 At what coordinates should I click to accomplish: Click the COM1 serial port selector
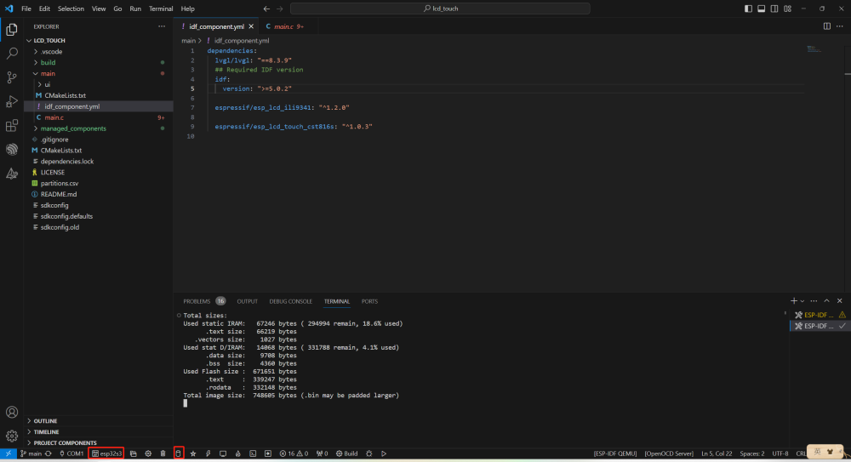pos(71,453)
